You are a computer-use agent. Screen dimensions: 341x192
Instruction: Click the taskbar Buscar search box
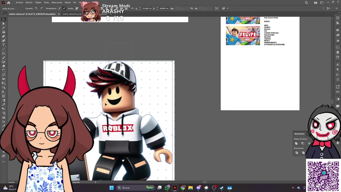(x=136, y=188)
